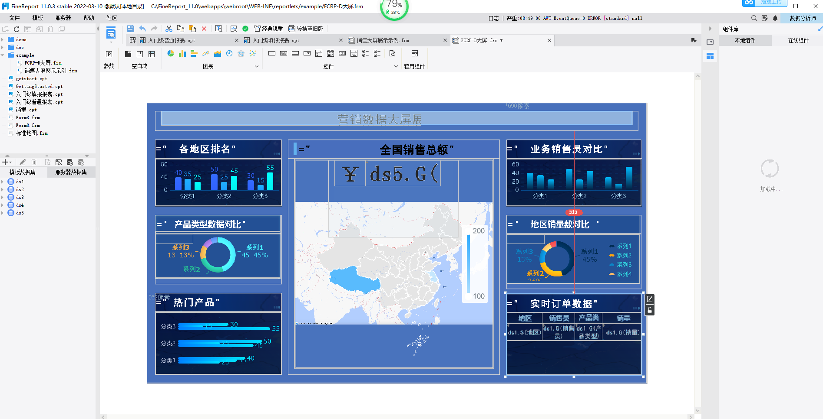Expand the chart gallery dropdown arrow
The height and width of the screenshot is (419, 823).
click(257, 66)
